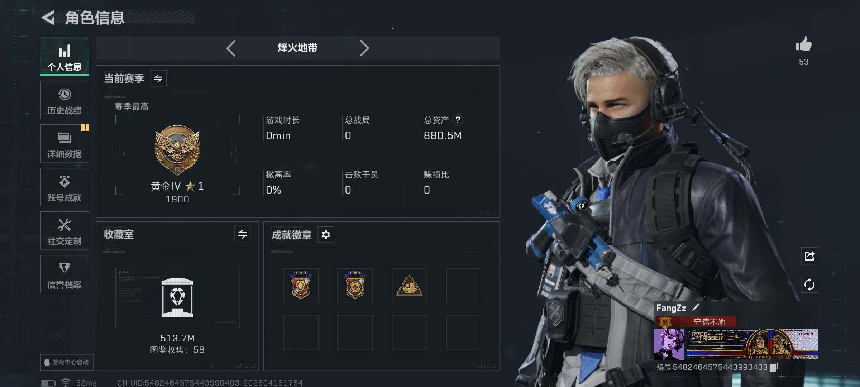Switch to the next mode with right chevron
Image resolution: width=860 pixels, height=387 pixels.
point(364,48)
